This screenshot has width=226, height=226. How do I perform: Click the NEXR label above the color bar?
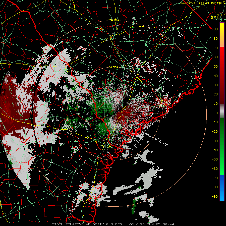(x=220, y=15)
